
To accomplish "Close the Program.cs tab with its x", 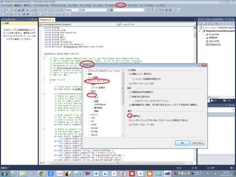I will [x=53, y=20].
